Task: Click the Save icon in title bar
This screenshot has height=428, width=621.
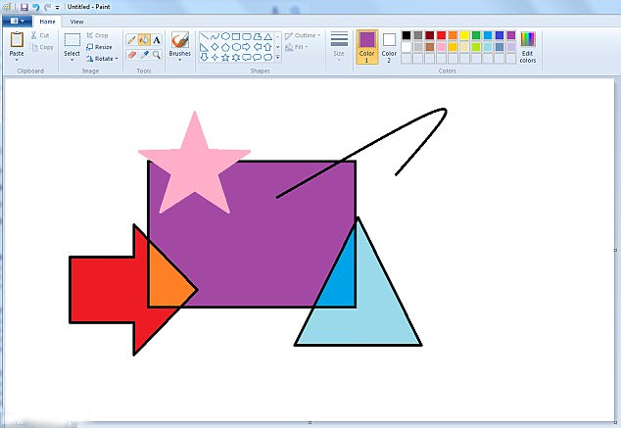Action: pyautogui.click(x=23, y=7)
